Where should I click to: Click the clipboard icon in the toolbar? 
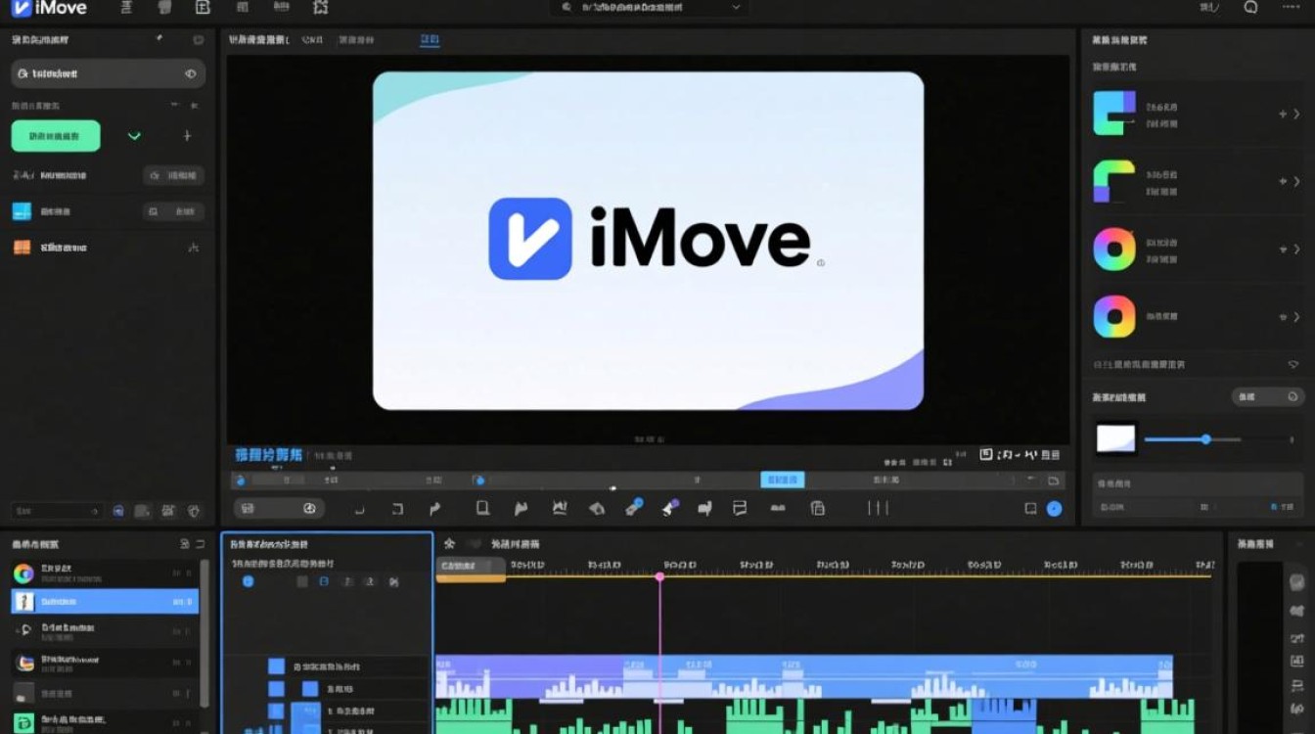[x=818, y=508]
